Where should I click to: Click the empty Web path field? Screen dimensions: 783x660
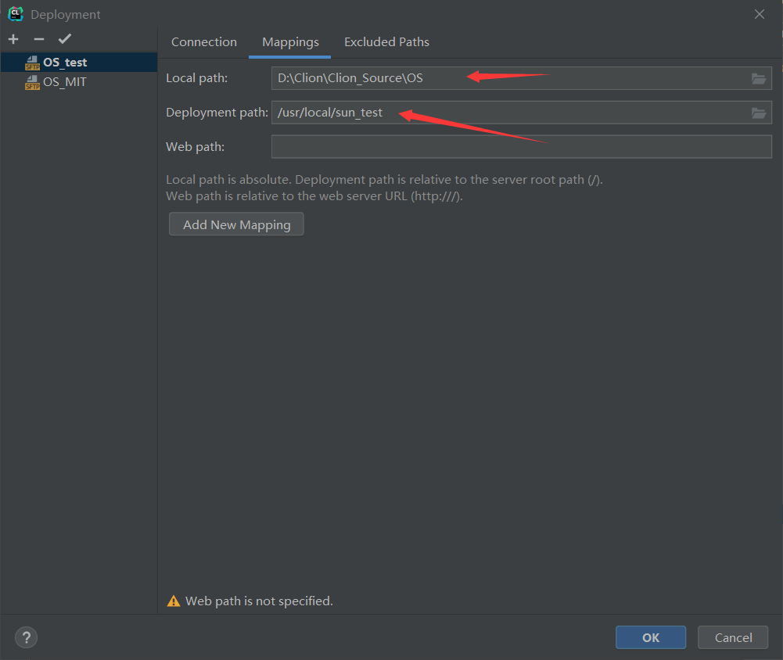click(521, 147)
